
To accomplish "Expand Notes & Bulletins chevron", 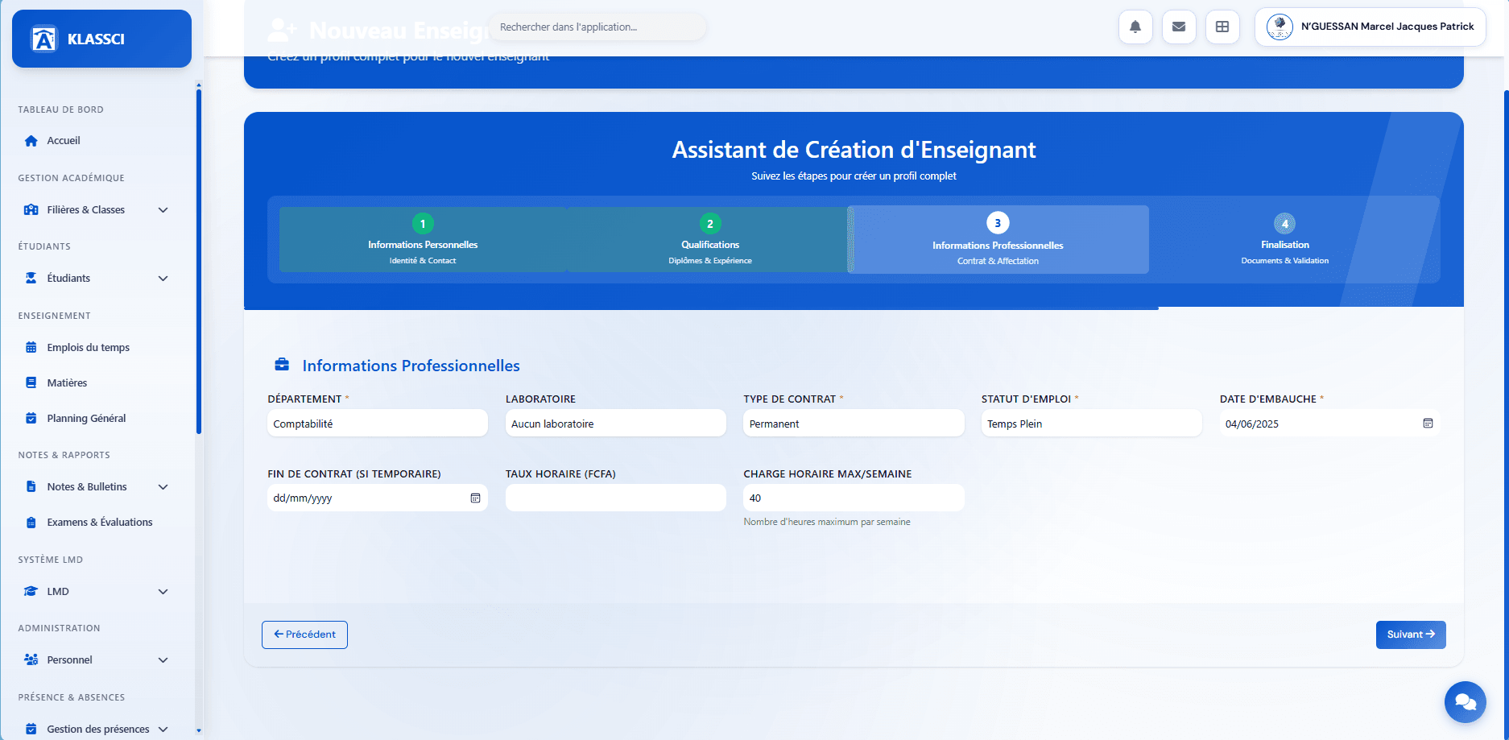I will tap(163, 487).
